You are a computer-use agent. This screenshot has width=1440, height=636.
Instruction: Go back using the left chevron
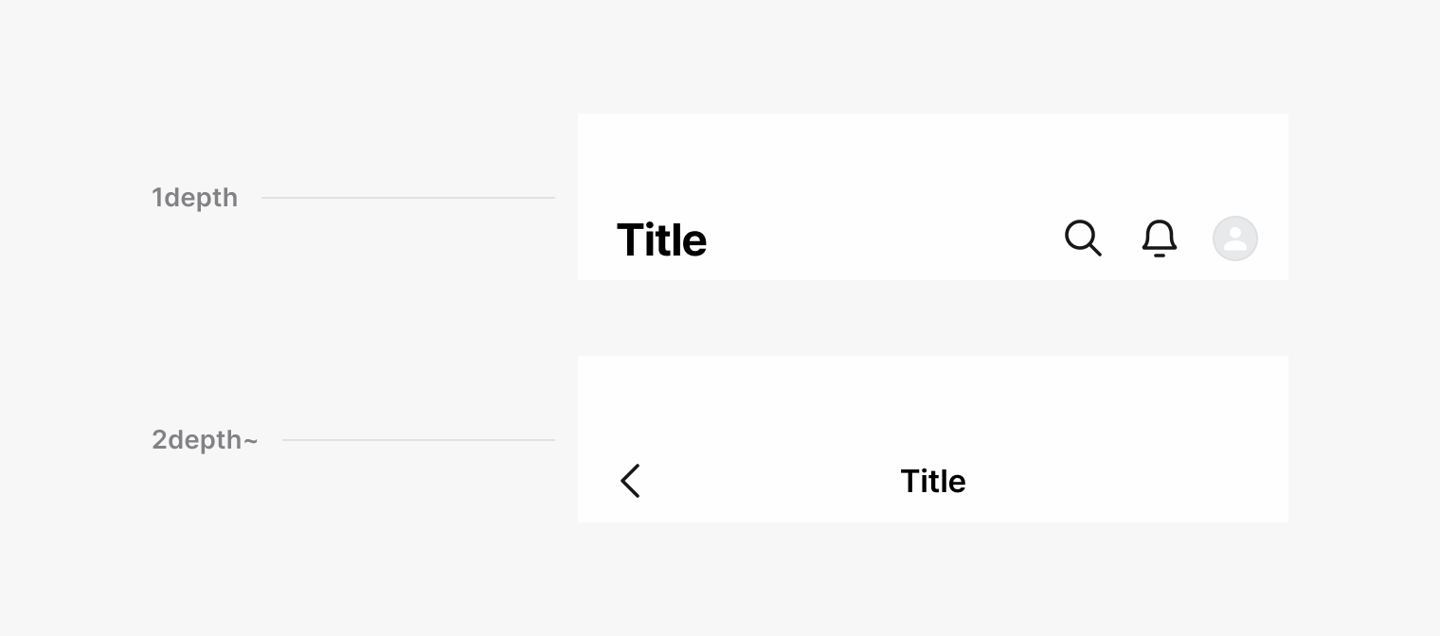[630, 481]
